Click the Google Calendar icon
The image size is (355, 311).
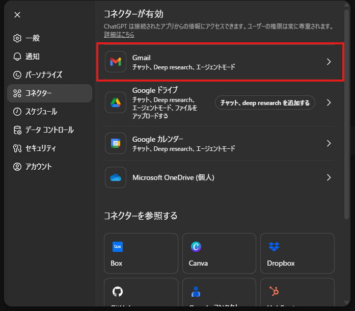coord(116,143)
